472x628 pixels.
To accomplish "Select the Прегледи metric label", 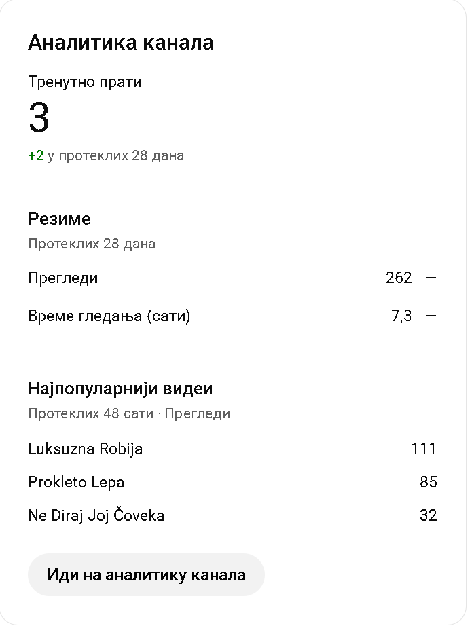I will [x=63, y=278].
